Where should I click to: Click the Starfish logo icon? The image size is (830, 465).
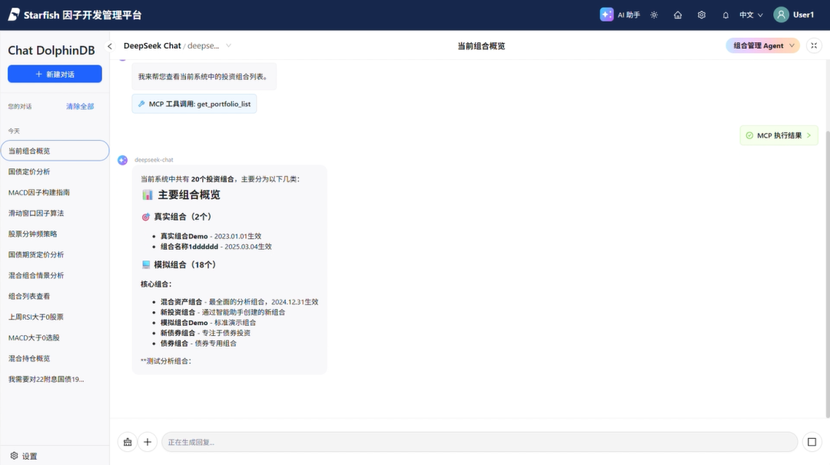(x=14, y=15)
